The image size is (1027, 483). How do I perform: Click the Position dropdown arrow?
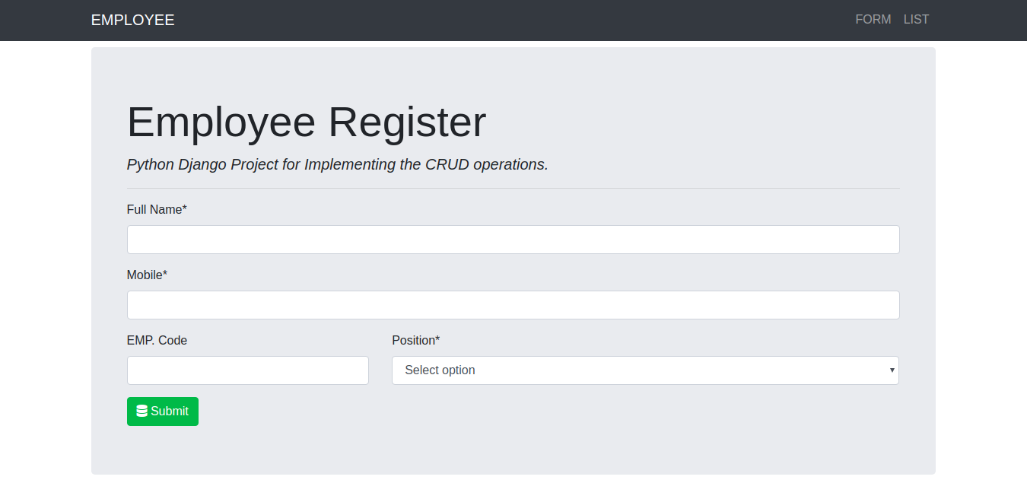click(x=892, y=370)
